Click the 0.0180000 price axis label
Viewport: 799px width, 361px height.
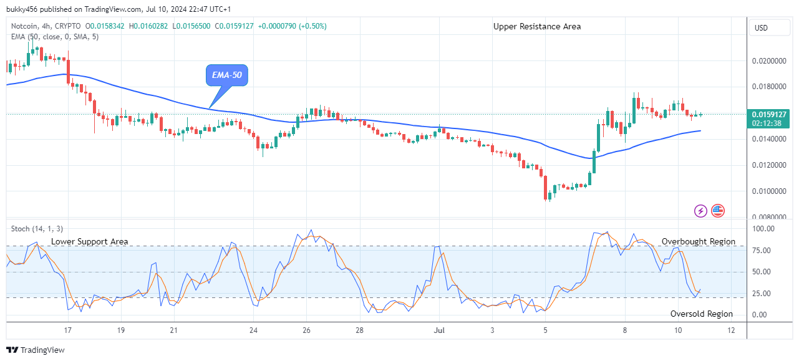[770, 87]
